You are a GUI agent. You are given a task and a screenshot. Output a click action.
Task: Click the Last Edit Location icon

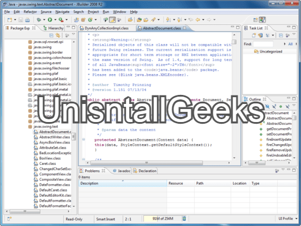click(x=191, y=20)
